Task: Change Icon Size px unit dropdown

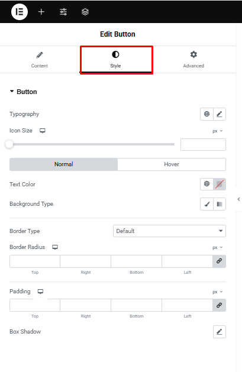Action: (x=218, y=131)
